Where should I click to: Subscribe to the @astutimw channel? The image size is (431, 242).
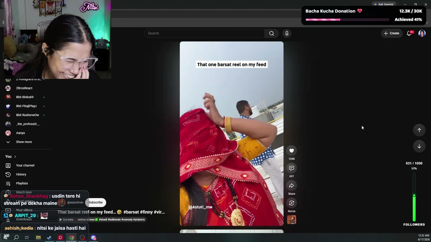coord(96,202)
